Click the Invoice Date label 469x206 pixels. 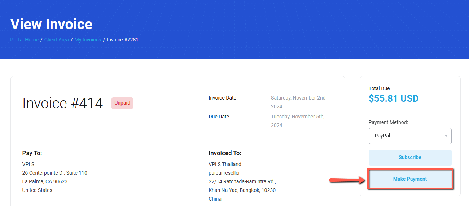click(x=222, y=98)
